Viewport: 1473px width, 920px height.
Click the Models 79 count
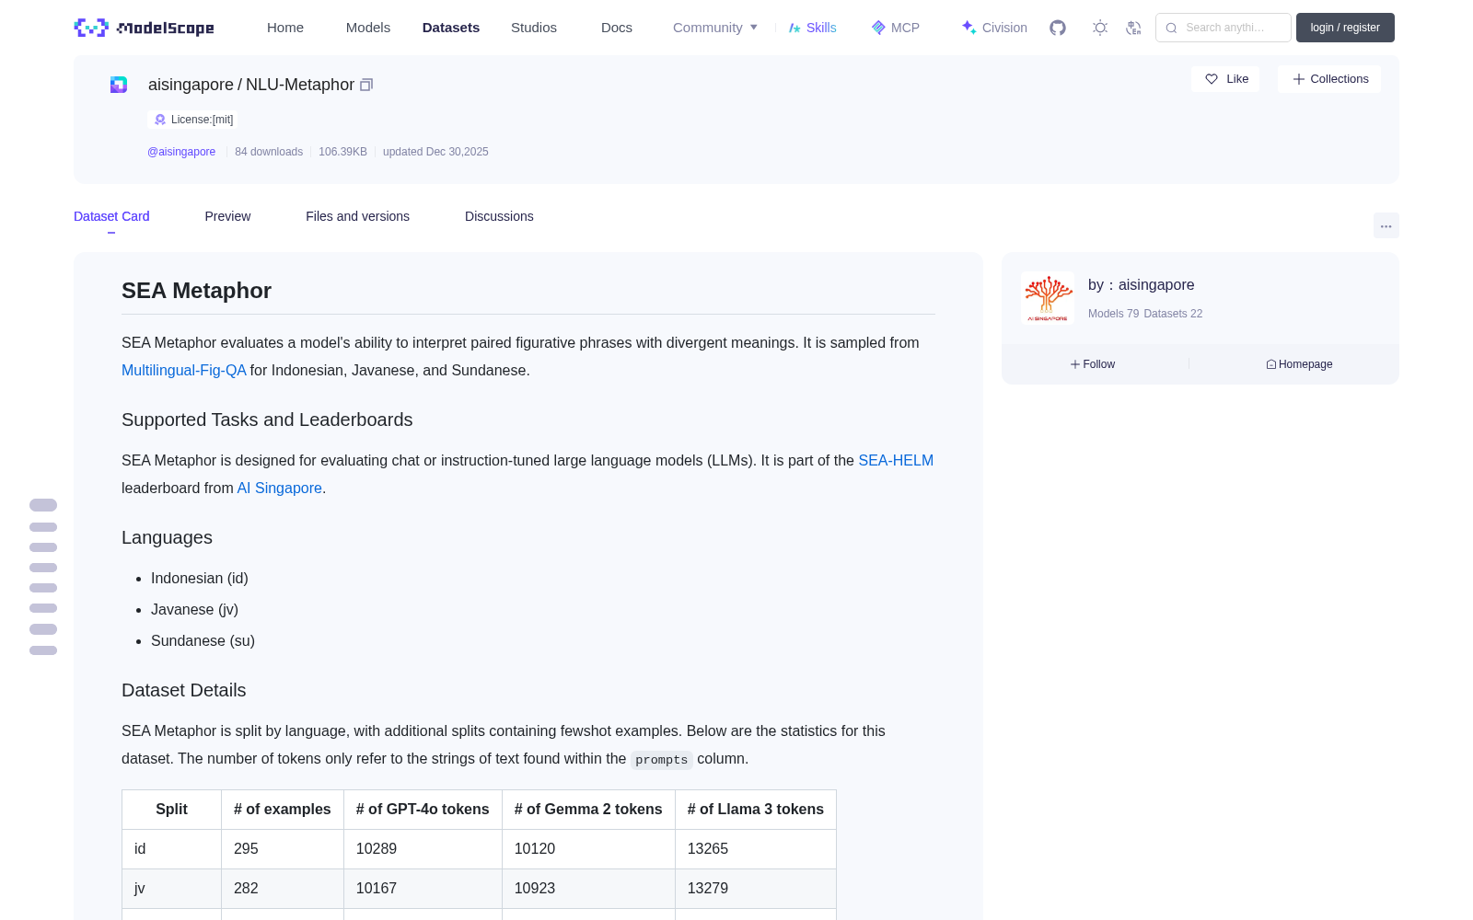1113,314
